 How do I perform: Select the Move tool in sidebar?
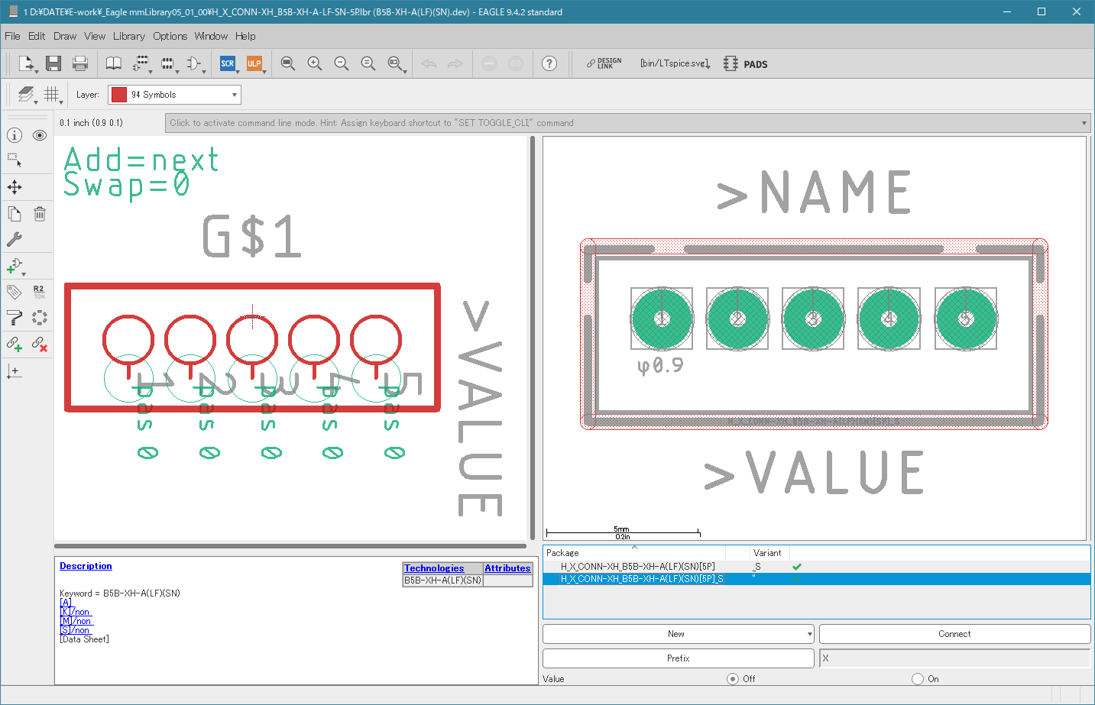(x=15, y=187)
